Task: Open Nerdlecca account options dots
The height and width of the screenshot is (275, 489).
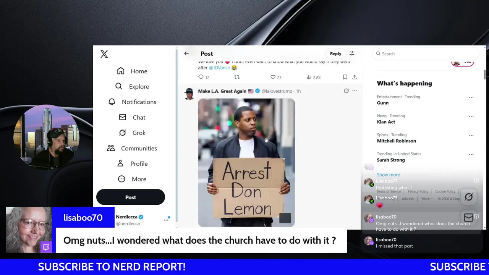Action: tap(166, 219)
